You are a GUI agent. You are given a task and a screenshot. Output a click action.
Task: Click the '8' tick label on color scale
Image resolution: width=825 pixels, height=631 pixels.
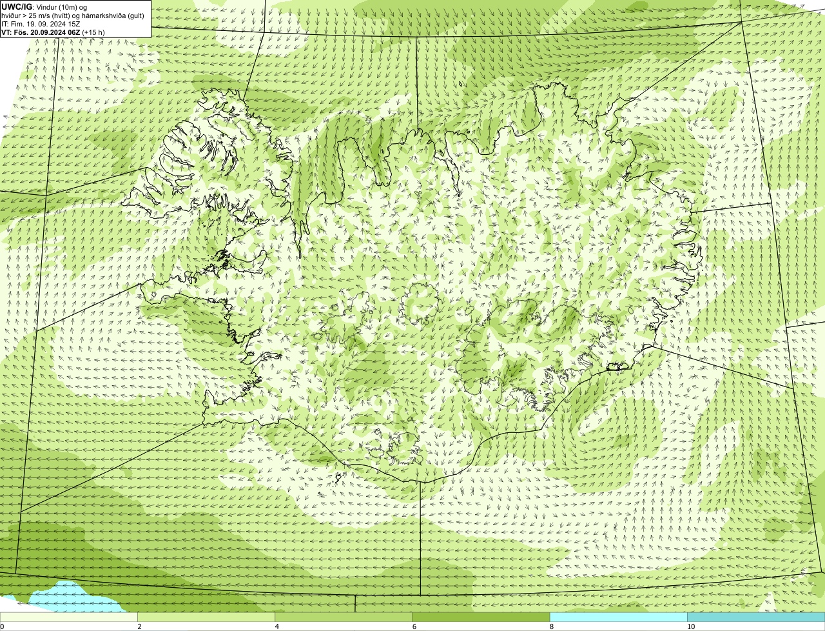pos(552,626)
